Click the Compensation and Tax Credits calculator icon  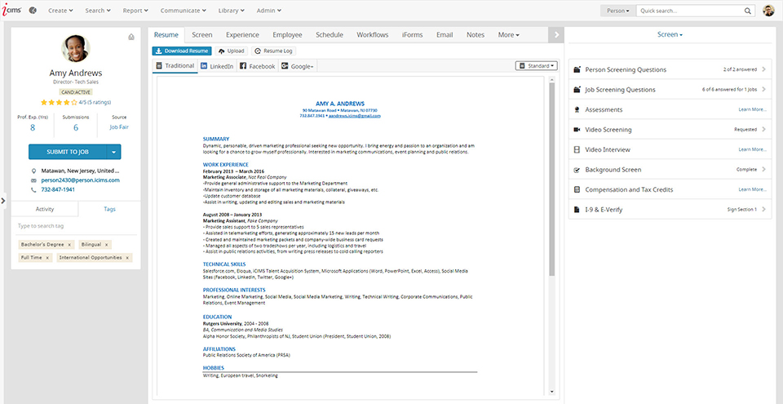click(577, 189)
